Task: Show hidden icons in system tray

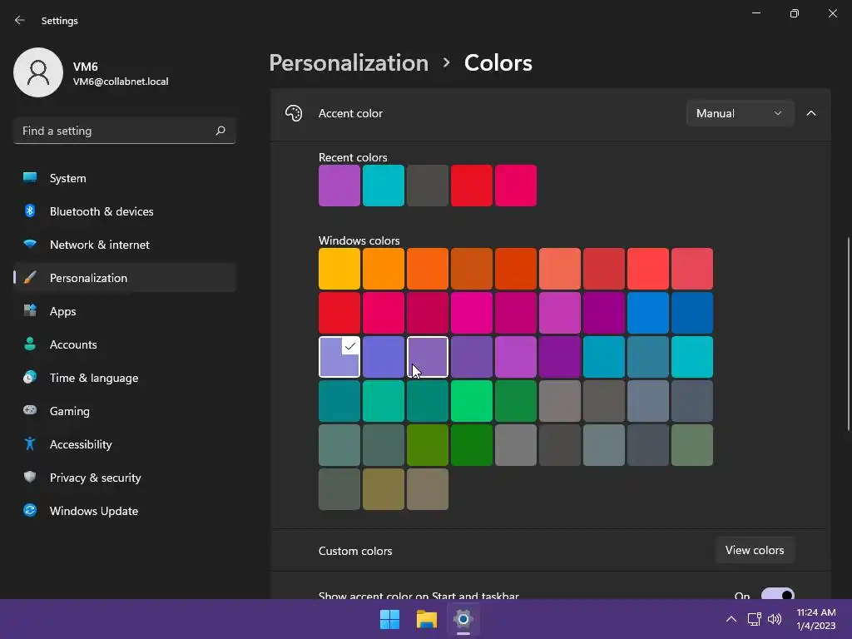Action: 731,619
